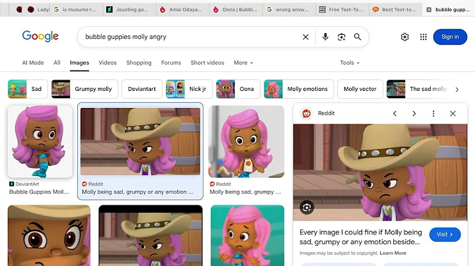Start voice search with the microphone icon
This screenshot has height=266, width=475.
[x=325, y=37]
